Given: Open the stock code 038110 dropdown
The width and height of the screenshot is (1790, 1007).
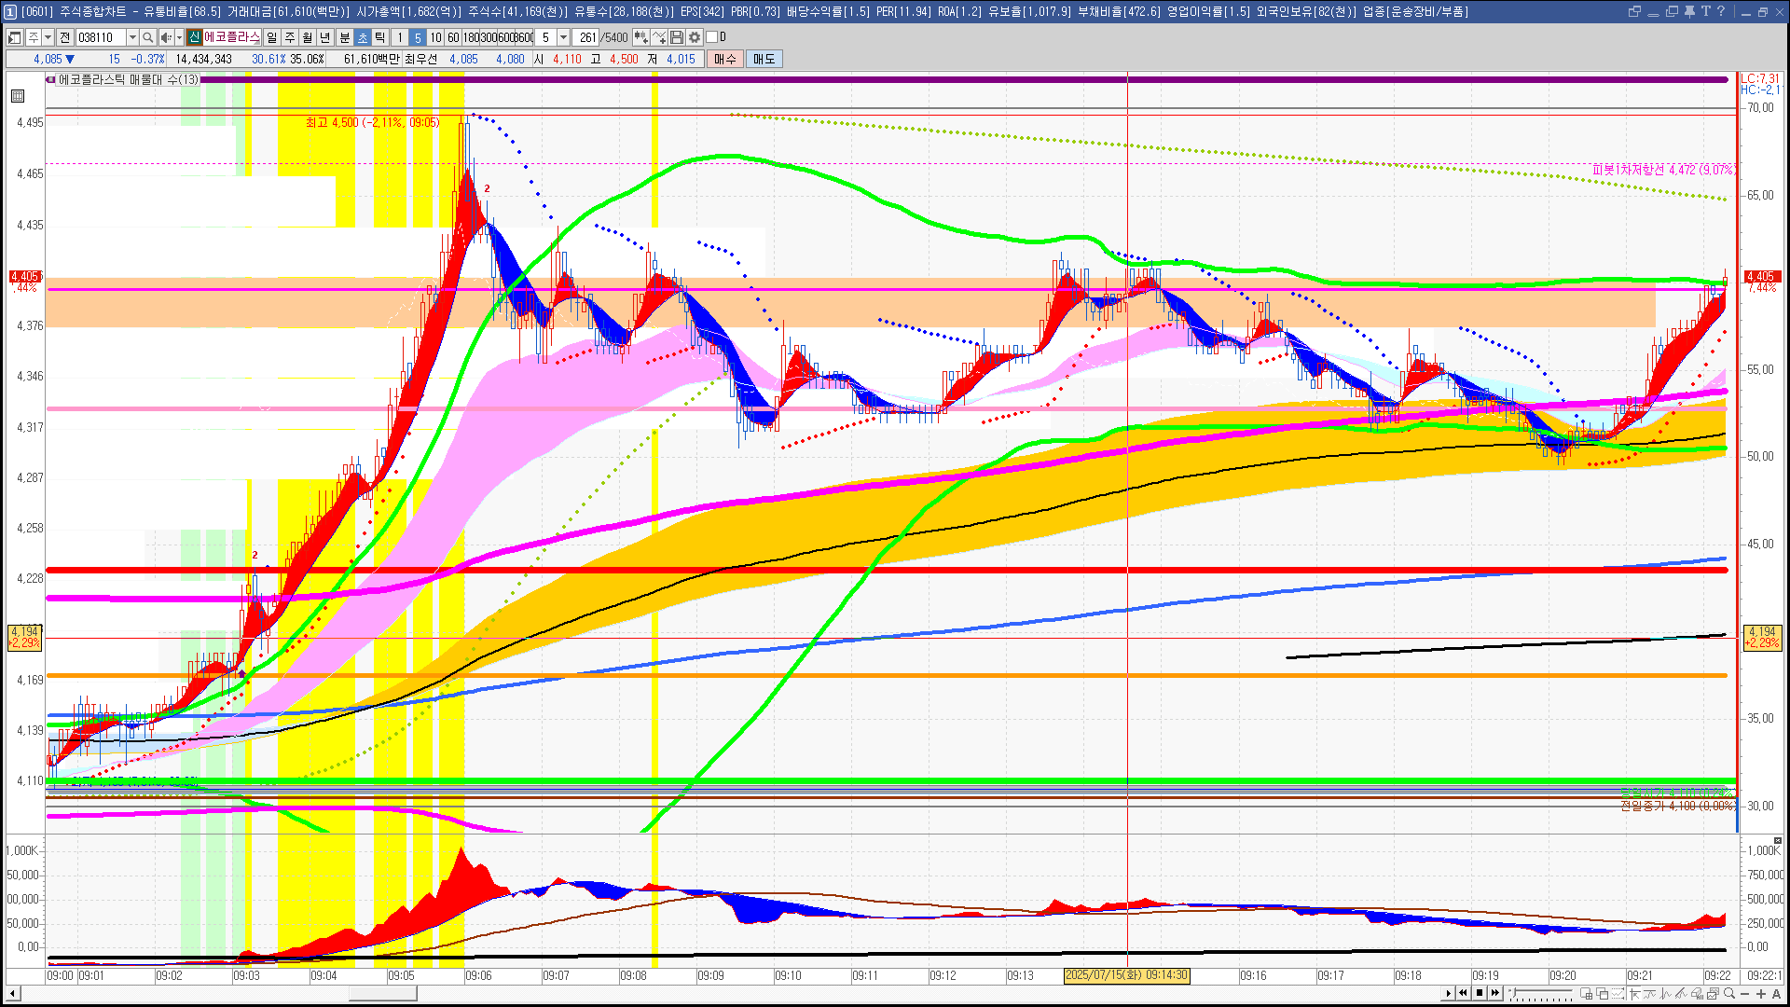Looking at the screenshot, I should (x=132, y=37).
